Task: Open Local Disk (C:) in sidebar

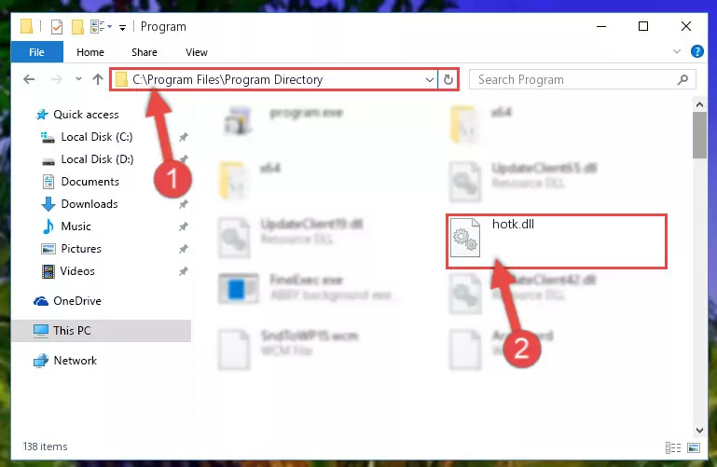Action: pyautogui.click(x=96, y=137)
